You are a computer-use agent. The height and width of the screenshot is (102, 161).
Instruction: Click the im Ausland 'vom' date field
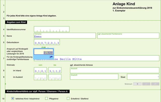click(40, 78)
